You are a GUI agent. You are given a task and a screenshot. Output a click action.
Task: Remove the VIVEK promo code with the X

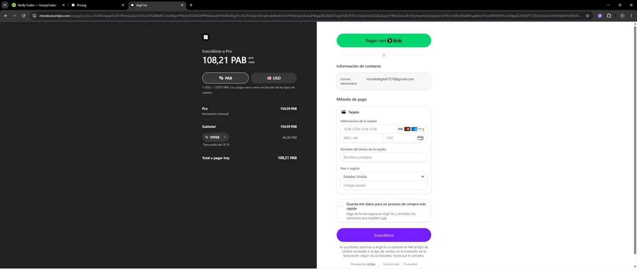pyautogui.click(x=225, y=137)
